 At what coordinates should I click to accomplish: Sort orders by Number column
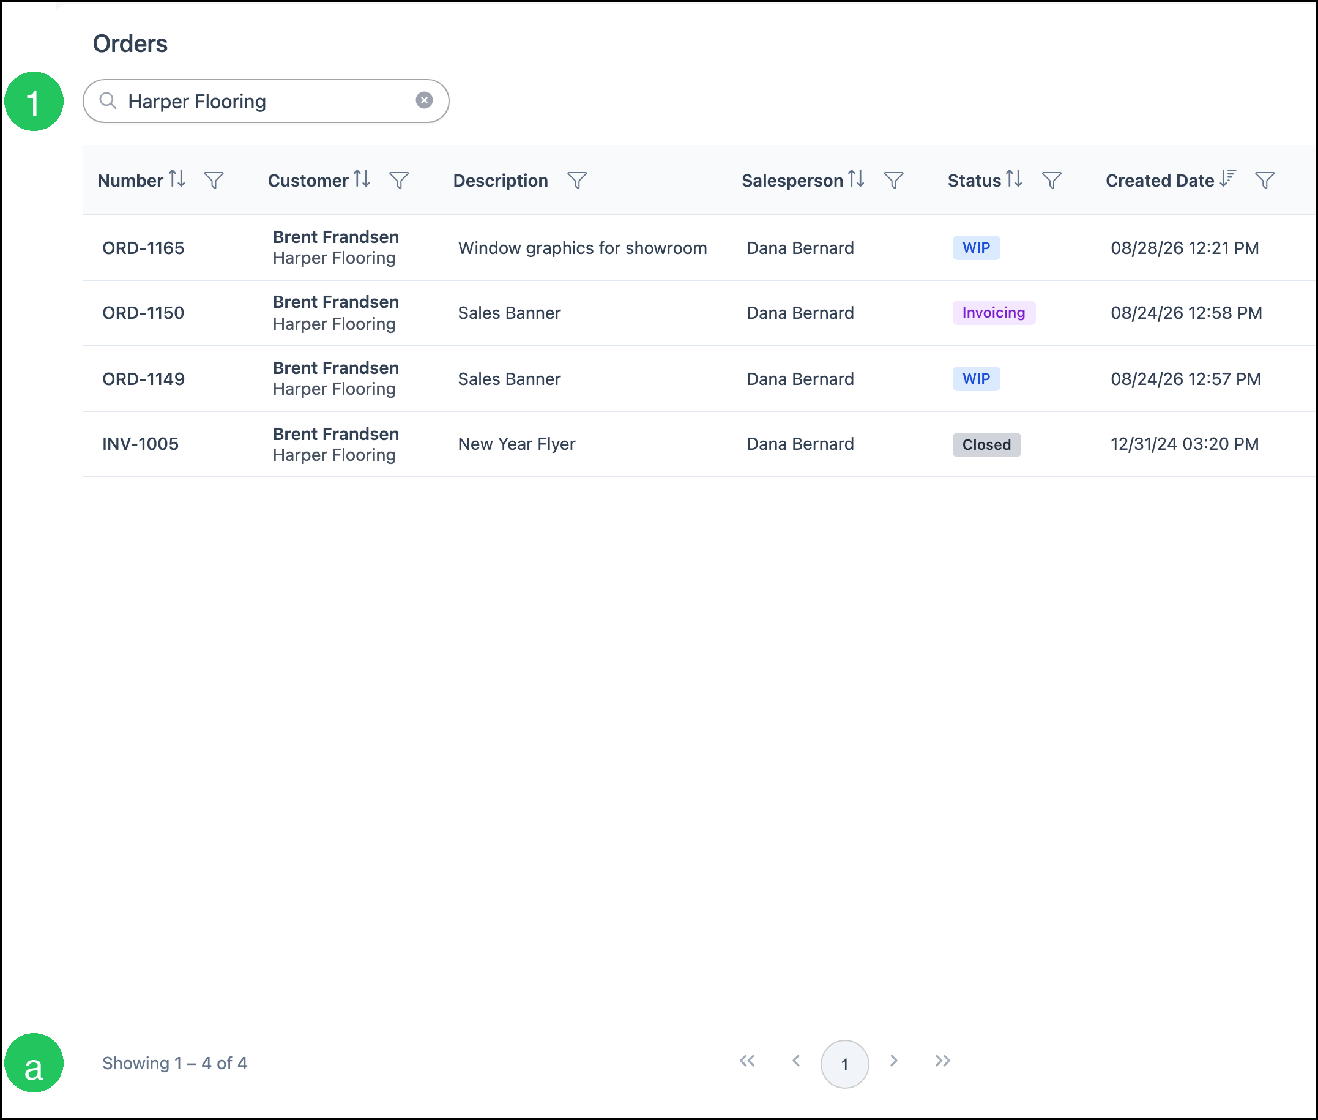click(x=177, y=179)
